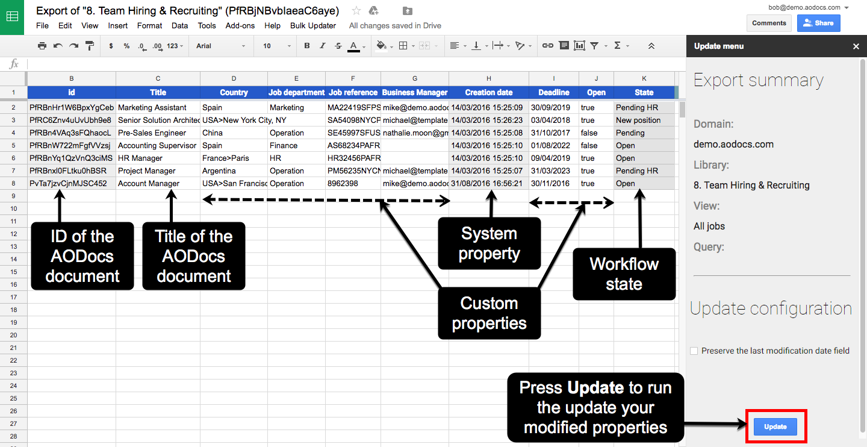Insert a link
867x447 pixels.
pos(547,46)
